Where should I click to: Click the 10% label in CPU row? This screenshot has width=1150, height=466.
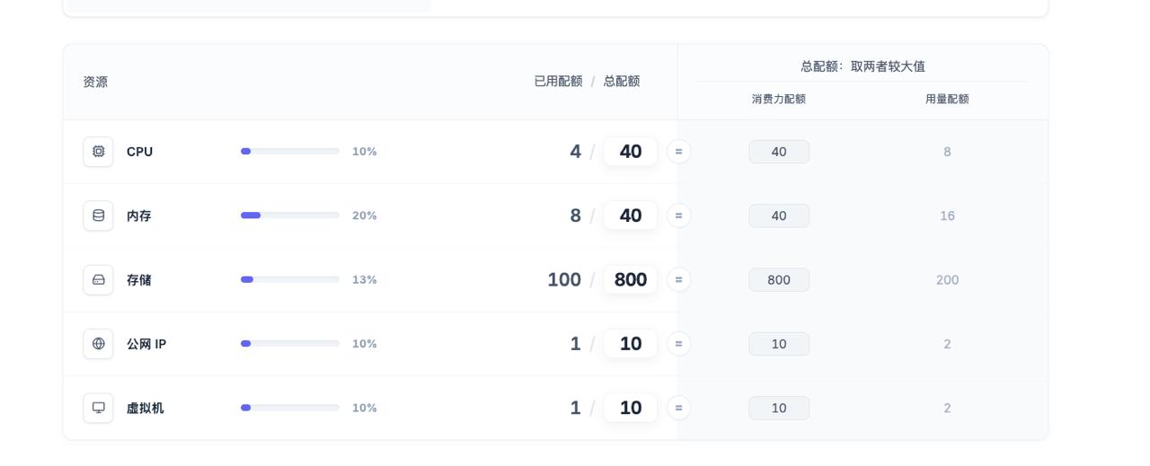point(365,152)
